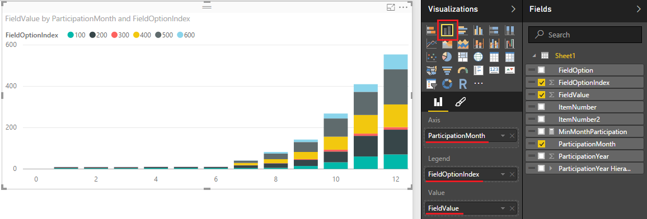This screenshot has height=219, width=647.
Task: Select line and stacked column chart visual
Action: (x=478, y=43)
